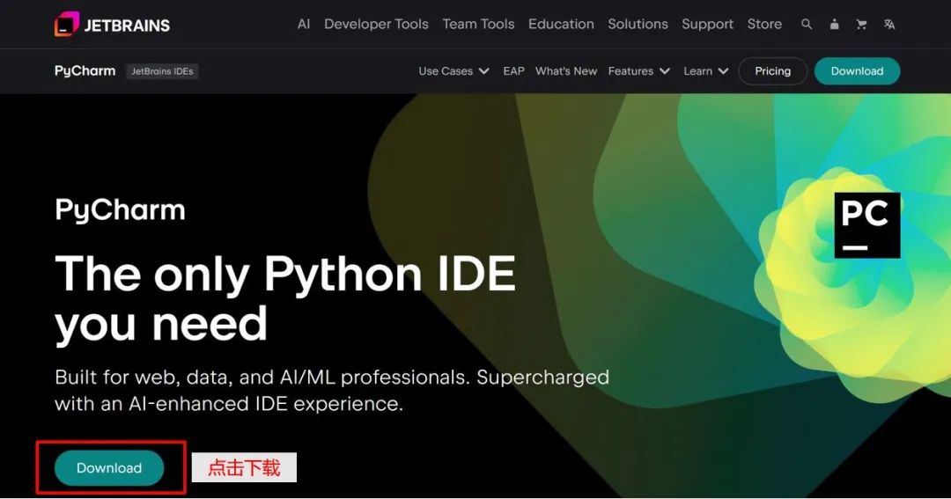Open the language selector icon

coord(889,25)
